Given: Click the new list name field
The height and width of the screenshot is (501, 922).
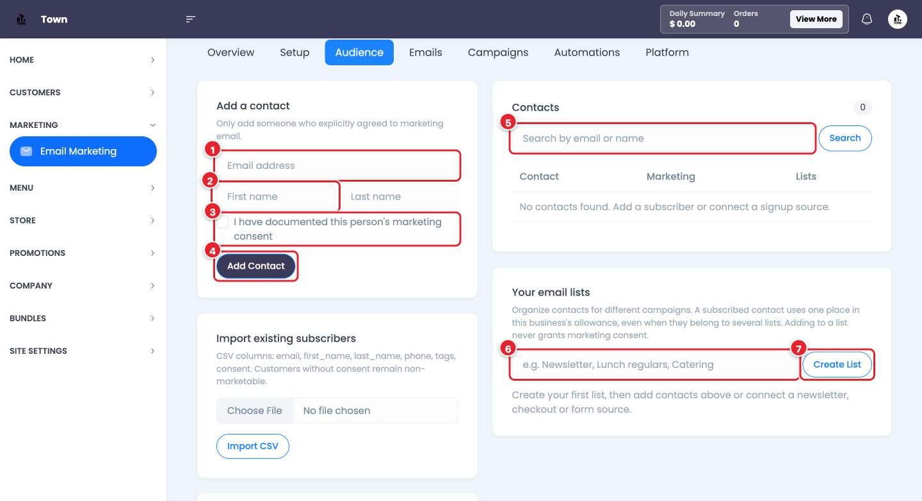Looking at the screenshot, I should click(x=654, y=365).
